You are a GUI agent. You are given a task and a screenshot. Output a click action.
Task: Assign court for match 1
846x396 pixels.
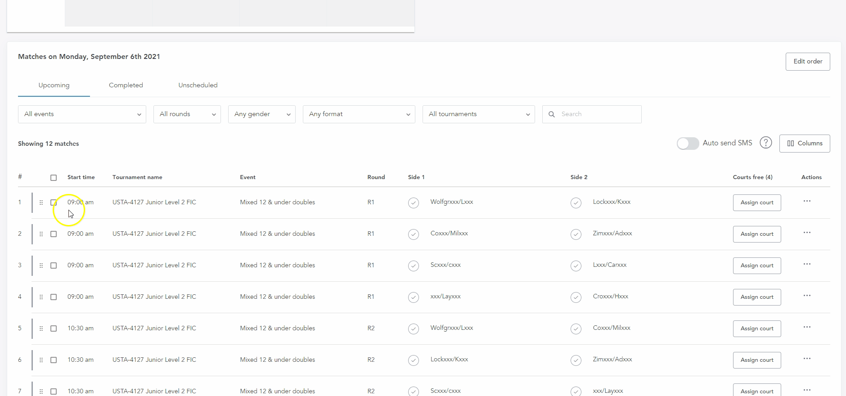click(x=757, y=202)
